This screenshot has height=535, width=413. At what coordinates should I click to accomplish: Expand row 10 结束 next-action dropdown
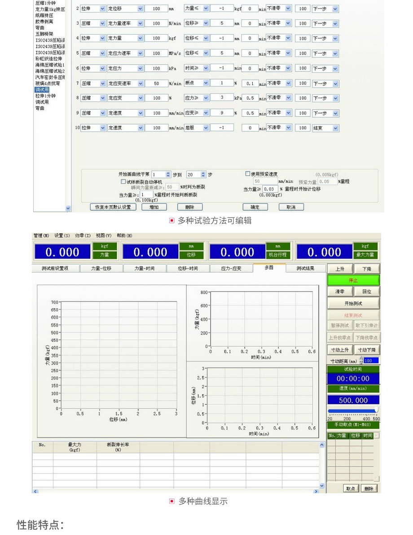[335, 128]
